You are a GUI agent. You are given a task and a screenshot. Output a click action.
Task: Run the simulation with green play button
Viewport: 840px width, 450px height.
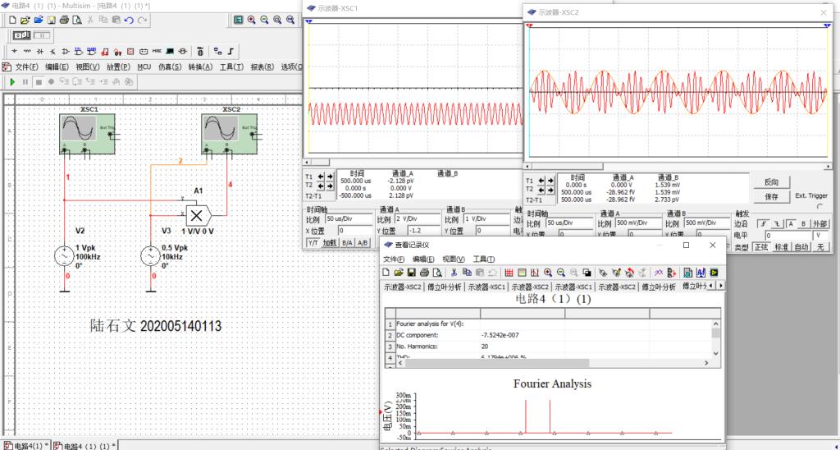12,81
